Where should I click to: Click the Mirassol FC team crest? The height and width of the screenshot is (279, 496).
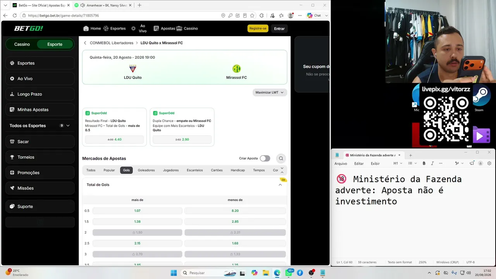click(236, 69)
